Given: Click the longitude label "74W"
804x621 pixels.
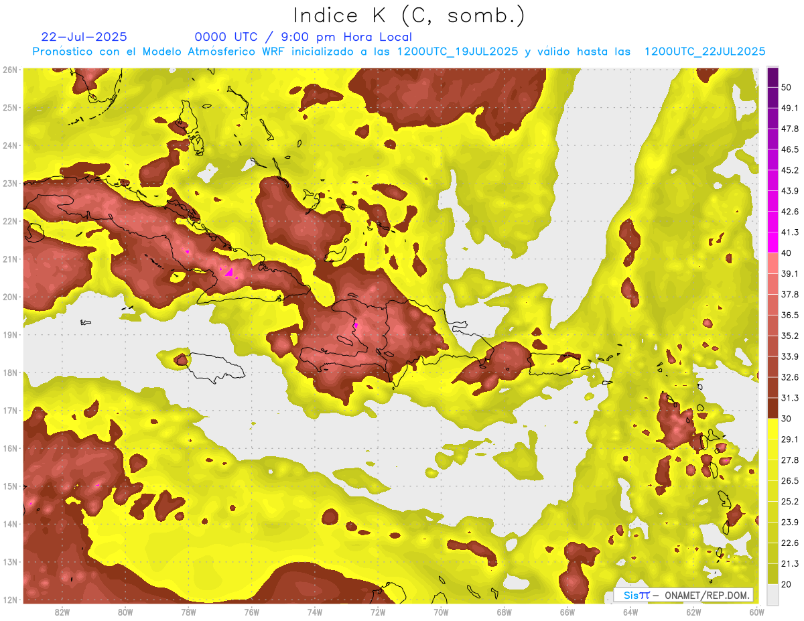Looking at the screenshot, I should coord(315,612).
